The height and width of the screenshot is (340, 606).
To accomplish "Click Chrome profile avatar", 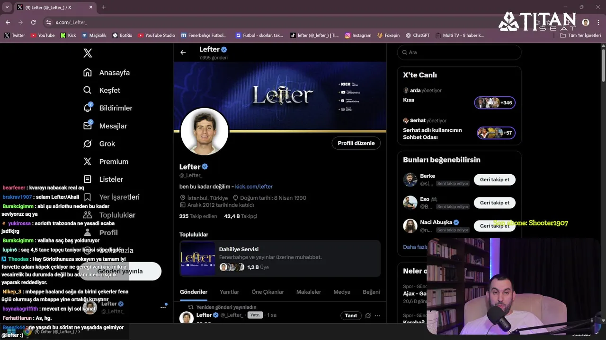I will pyautogui.click(x=586, y=22).
